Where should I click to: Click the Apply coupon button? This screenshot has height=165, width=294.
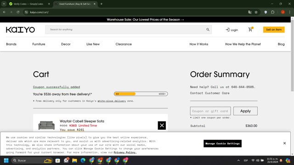[245, 111]
